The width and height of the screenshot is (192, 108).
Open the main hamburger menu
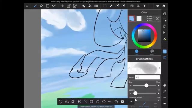tap(27, 6)
